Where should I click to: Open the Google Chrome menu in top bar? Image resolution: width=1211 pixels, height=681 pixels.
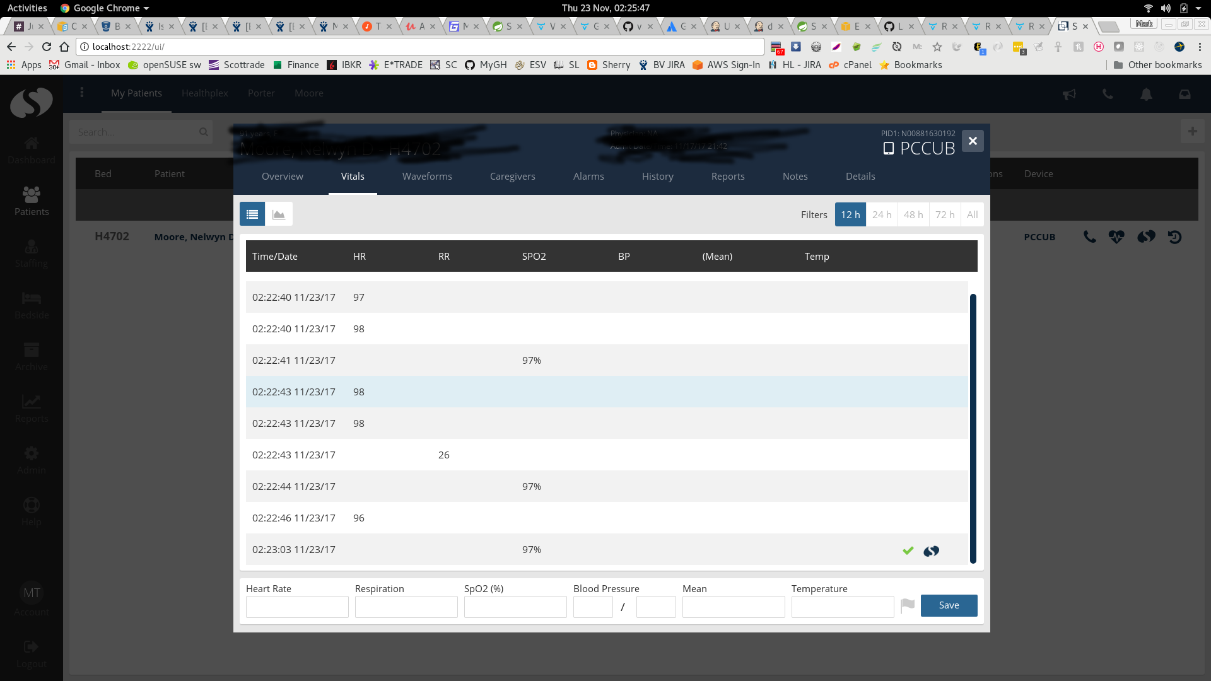point(104,8)
